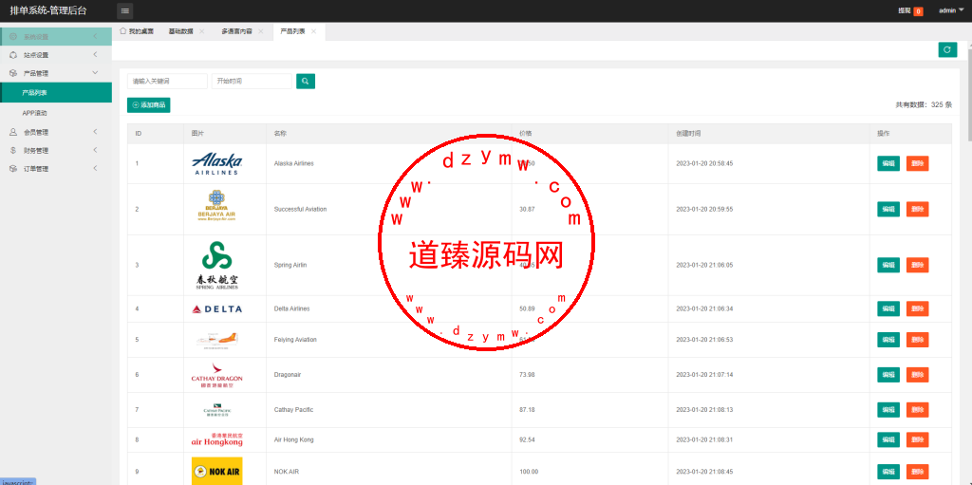This screenshot has height=485, width=972.
Task: Click into the keyword search input field
Action: [167, 82]
